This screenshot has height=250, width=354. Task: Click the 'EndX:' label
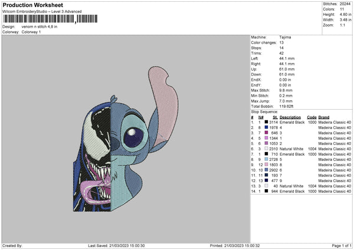coord(256,80)
